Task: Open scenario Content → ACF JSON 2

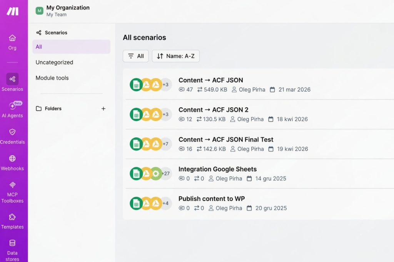Action: click(213, 110)
